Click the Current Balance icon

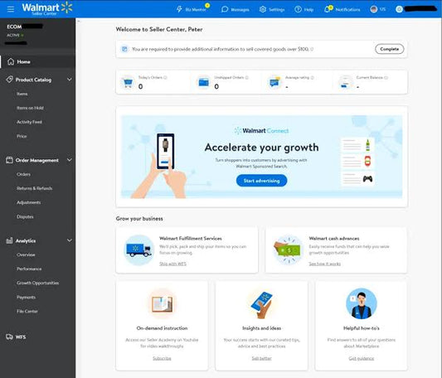346,82
